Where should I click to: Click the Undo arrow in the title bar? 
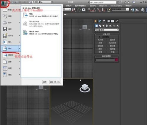(20, 2)
